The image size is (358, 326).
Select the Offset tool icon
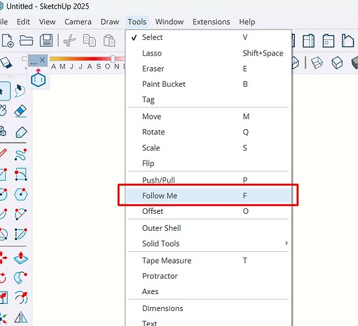coord(21,297)
